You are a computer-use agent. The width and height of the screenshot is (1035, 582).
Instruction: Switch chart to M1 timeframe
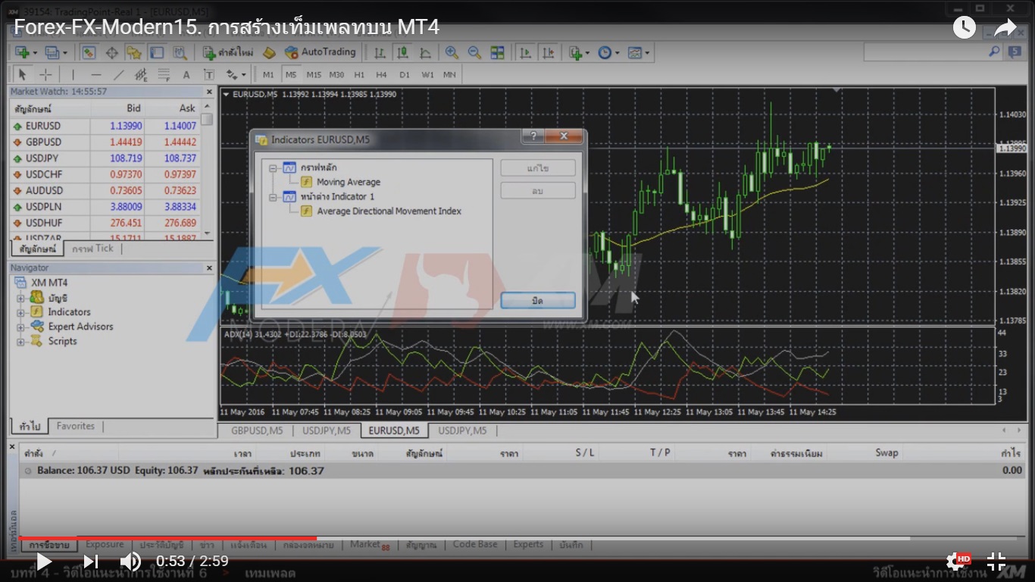(x=268, y=74)
